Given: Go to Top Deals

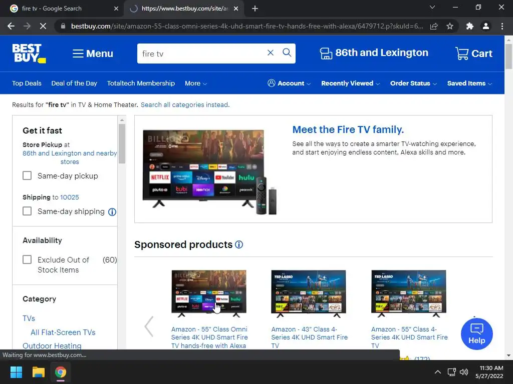Looking at the screenshot, I should 27,83.
